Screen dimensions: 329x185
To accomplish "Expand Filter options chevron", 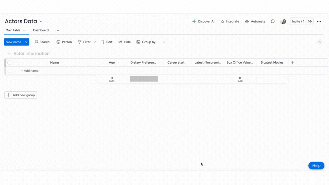I will [95, 42].
